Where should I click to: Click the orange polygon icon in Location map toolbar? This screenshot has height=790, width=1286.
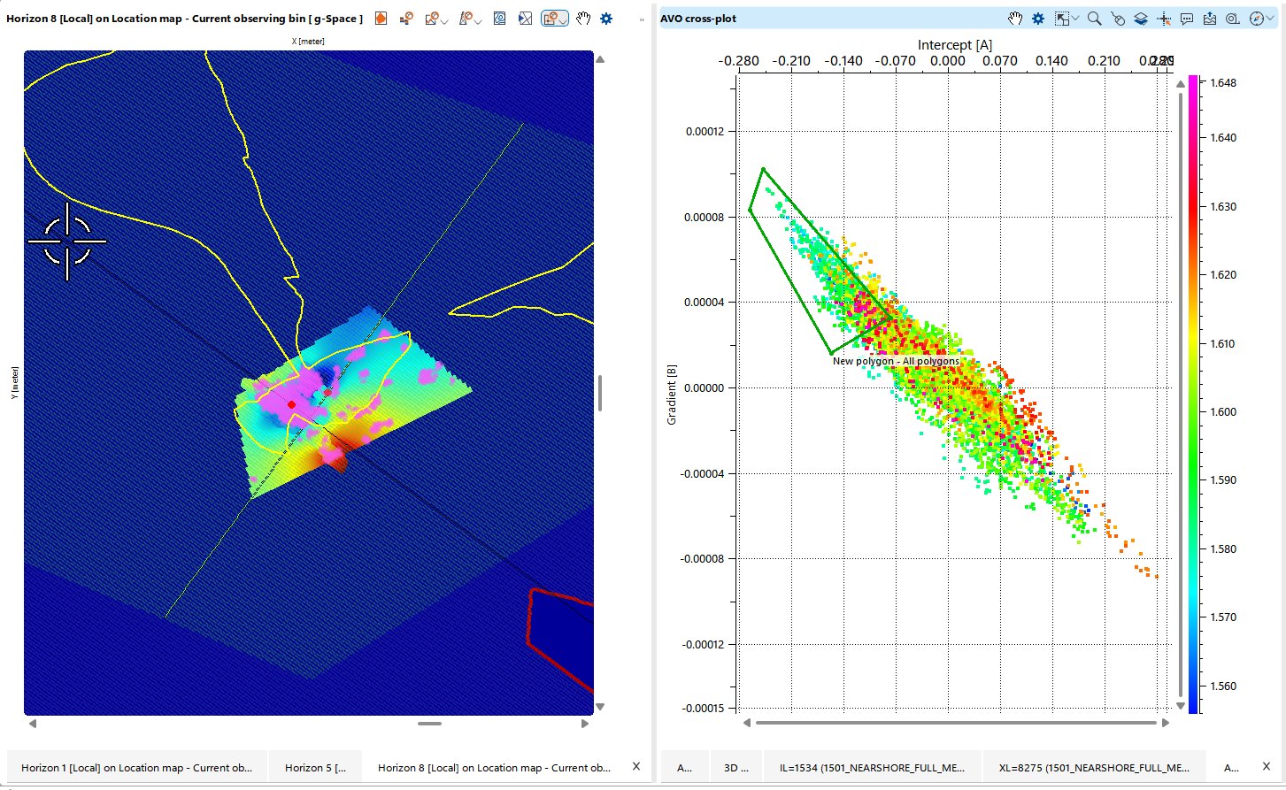pos(381,18)
